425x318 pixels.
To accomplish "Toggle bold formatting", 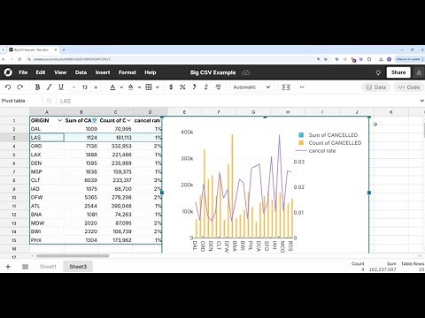I will (x=37, y=87).
